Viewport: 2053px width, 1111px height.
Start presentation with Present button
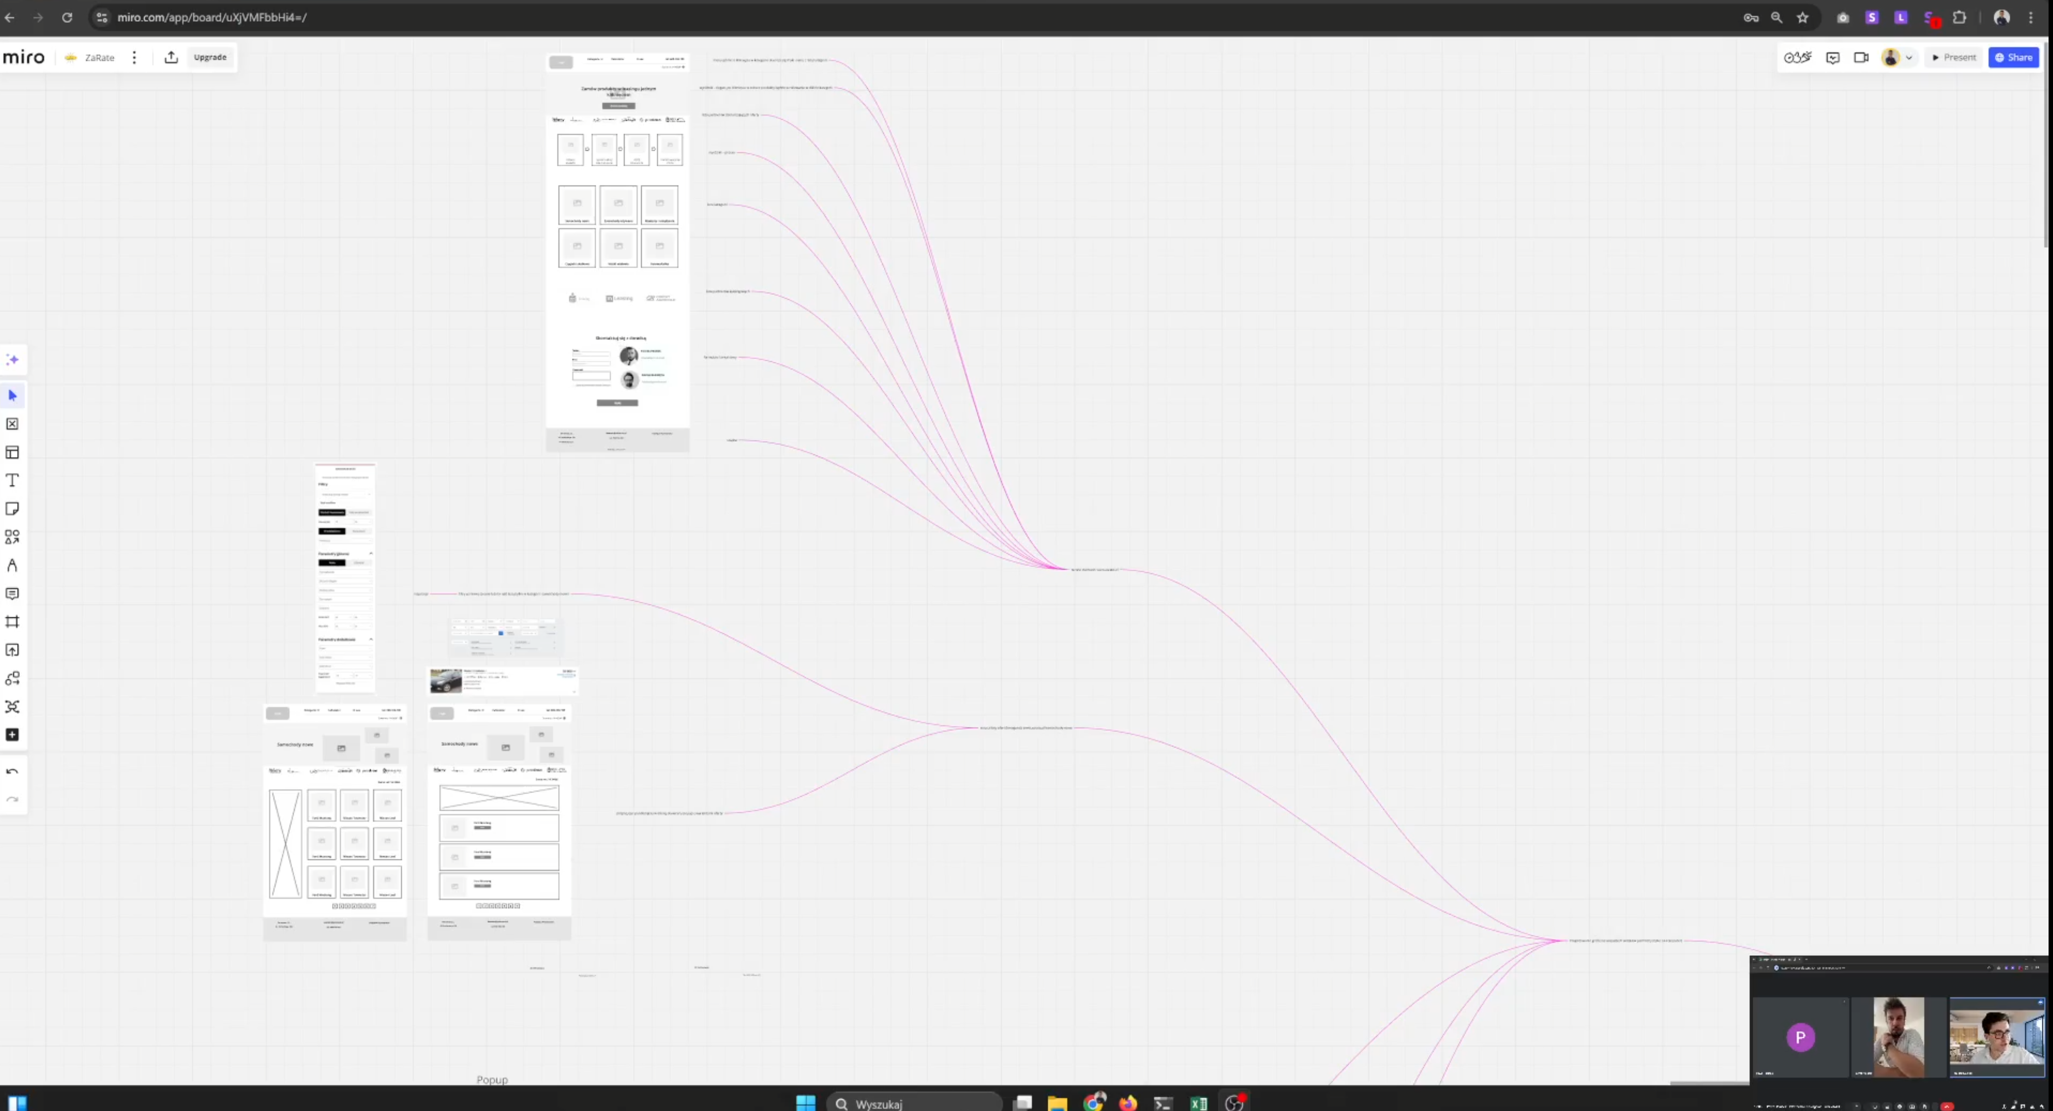click(1953, 58)
